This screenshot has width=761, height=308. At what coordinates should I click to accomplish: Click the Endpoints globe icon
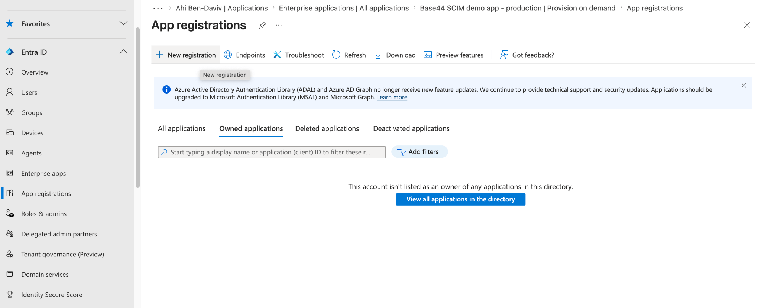pos(228,55)
